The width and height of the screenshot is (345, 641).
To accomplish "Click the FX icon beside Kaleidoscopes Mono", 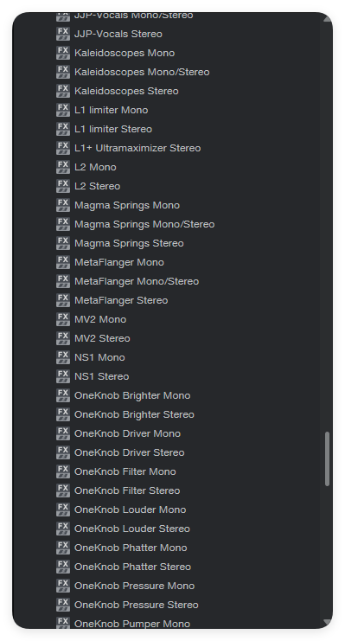I will point(63,53).
